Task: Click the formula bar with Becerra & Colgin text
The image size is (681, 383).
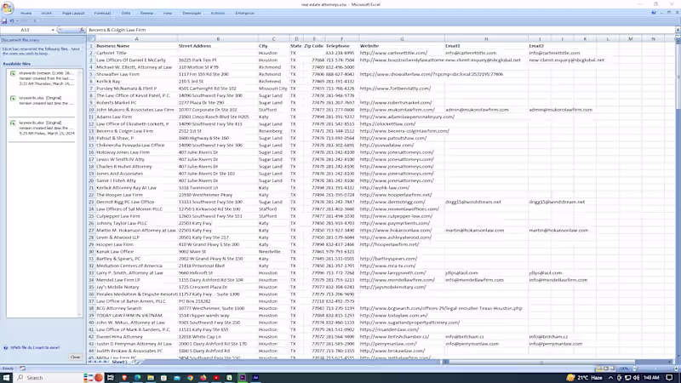Action: click(380, 30)
